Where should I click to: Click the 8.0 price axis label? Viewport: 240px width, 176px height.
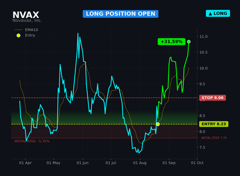pos(202,131)
